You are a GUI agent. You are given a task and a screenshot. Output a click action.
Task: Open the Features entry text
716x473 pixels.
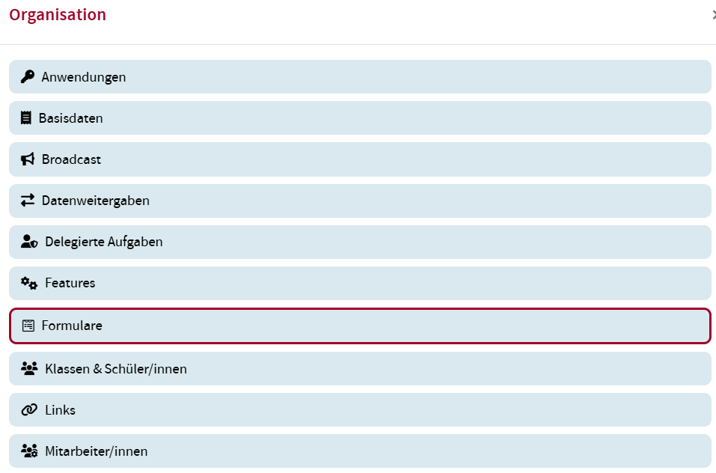coord(70,283)
